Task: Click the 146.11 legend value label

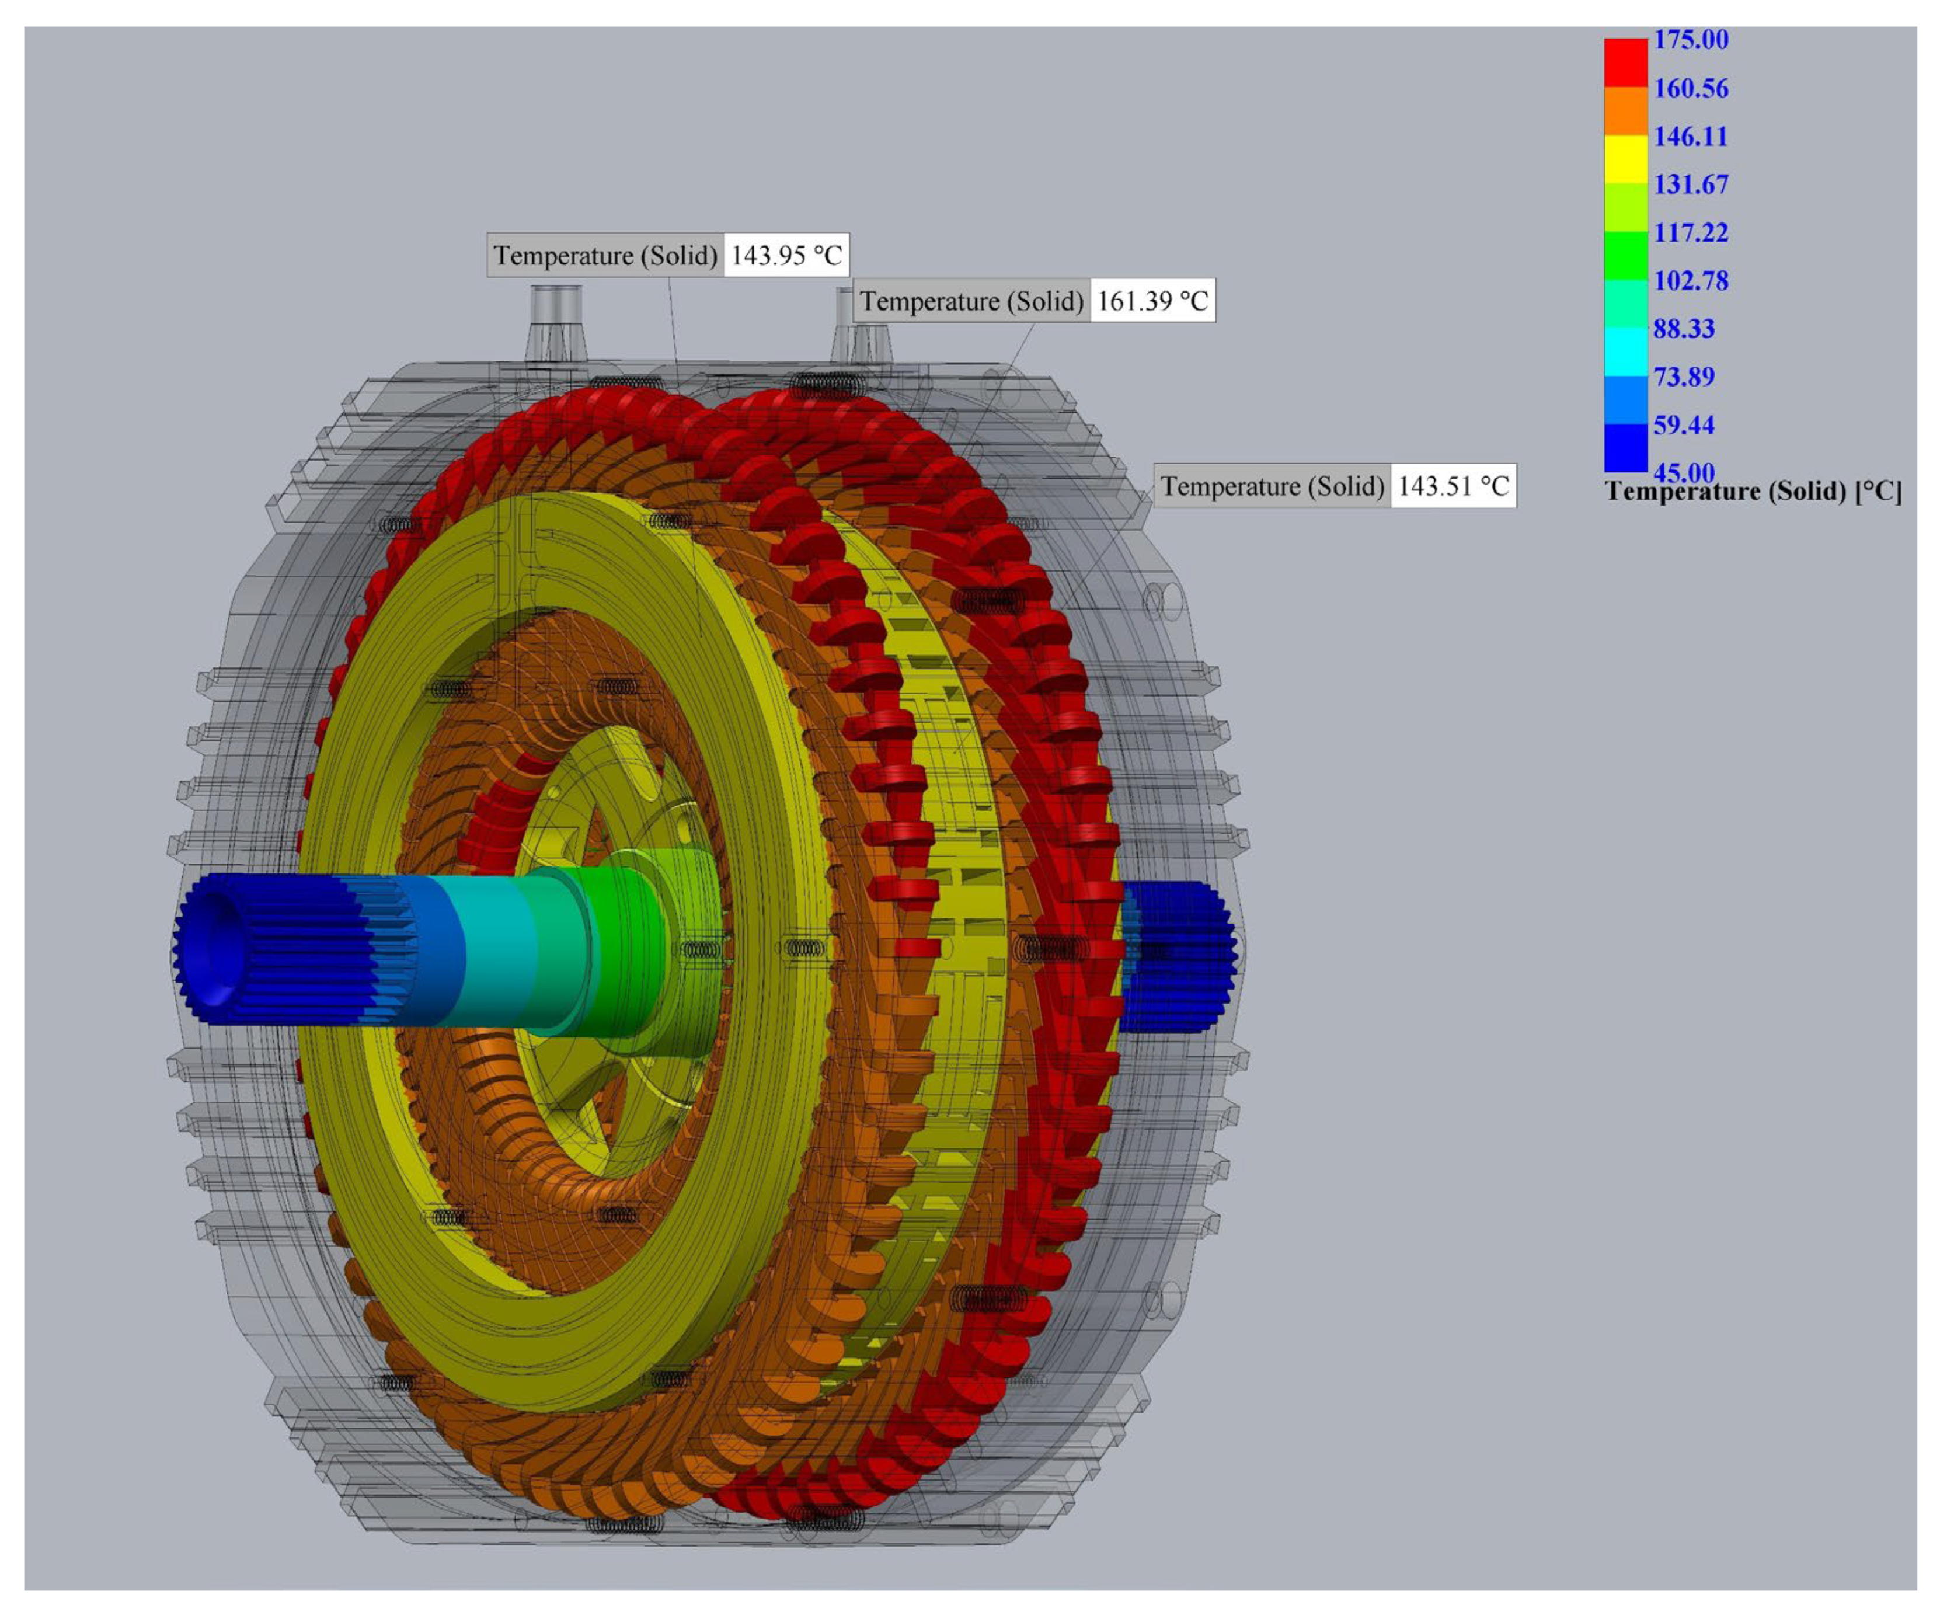Action: [x=1690, y=136]
